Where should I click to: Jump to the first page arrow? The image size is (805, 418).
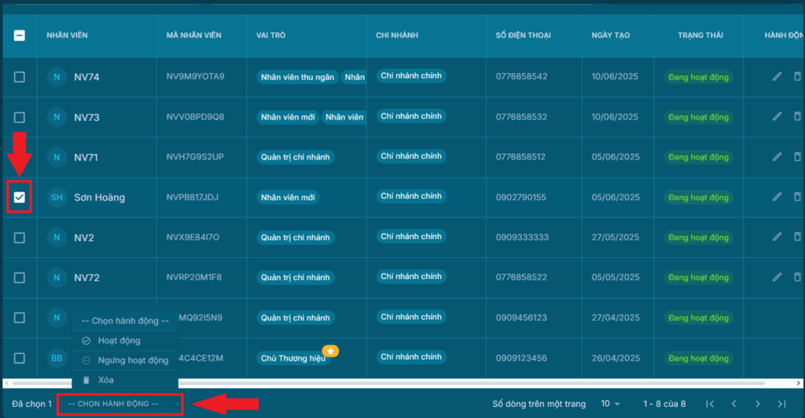coord(710,404)
